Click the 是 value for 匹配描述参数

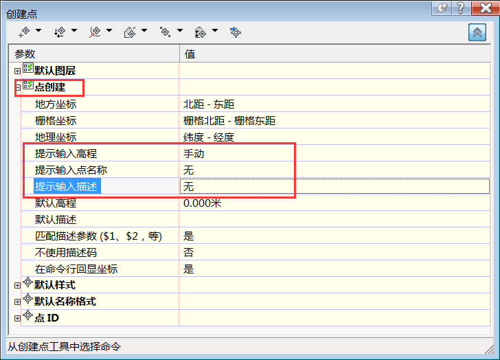point(334,236)
